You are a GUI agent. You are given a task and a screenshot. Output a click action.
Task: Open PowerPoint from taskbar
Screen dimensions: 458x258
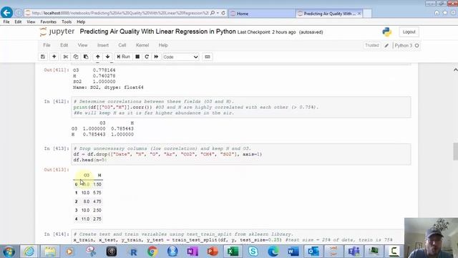[x=213, y=252]
